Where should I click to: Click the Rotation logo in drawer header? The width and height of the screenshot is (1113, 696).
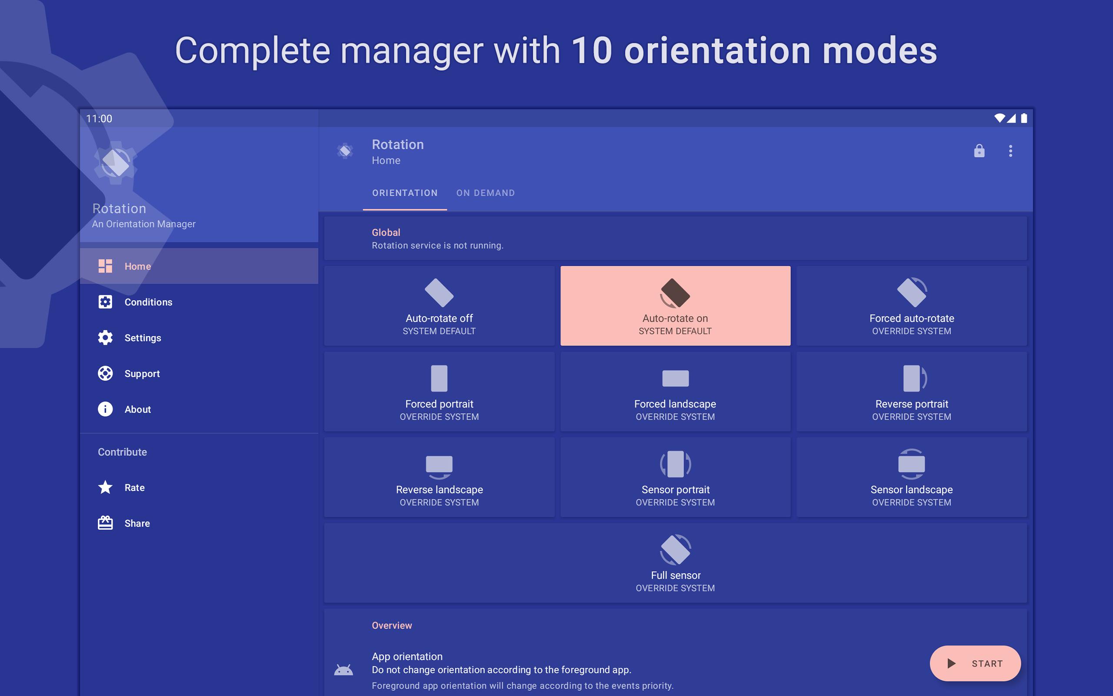coord(116,163)
